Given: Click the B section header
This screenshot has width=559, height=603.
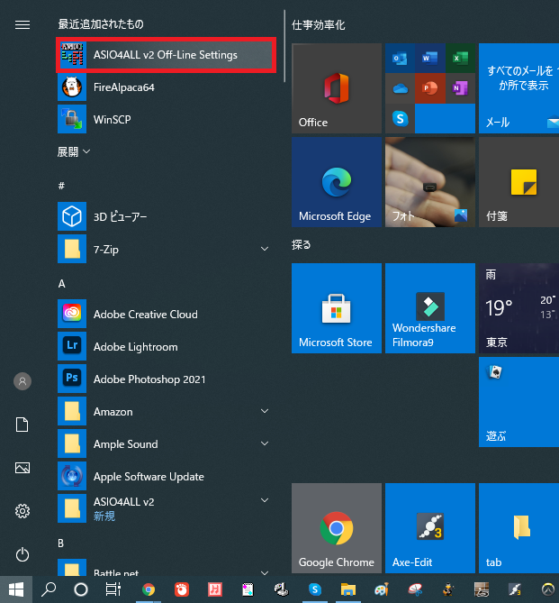Looking at the screenshot, I should [x=60, y=543].
